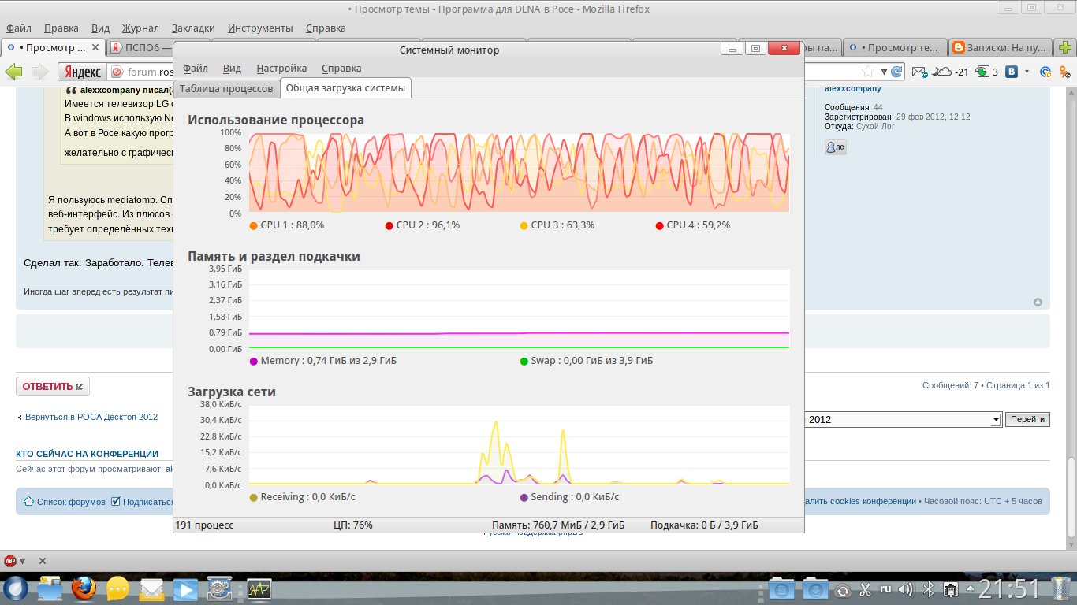Click the System Monitor taskbar icon

coord(259,588)
